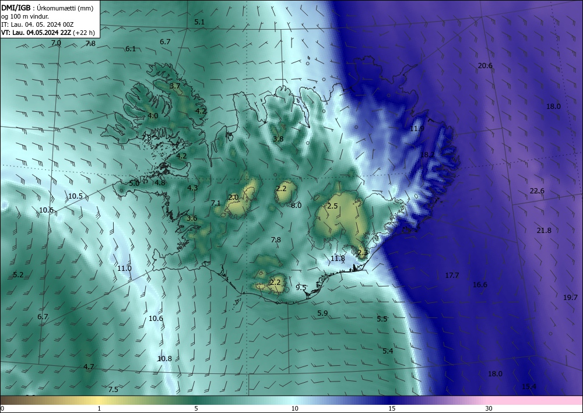Click the 3.6 value label

[192, 218]
